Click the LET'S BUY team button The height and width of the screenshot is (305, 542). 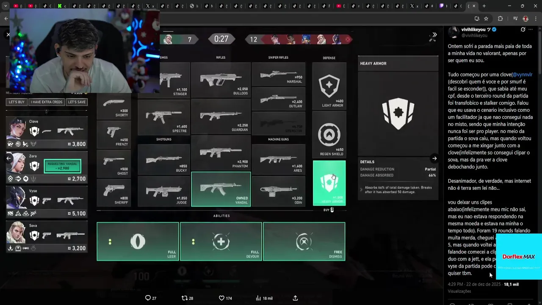pyautogui.click(x=17, y=102)
